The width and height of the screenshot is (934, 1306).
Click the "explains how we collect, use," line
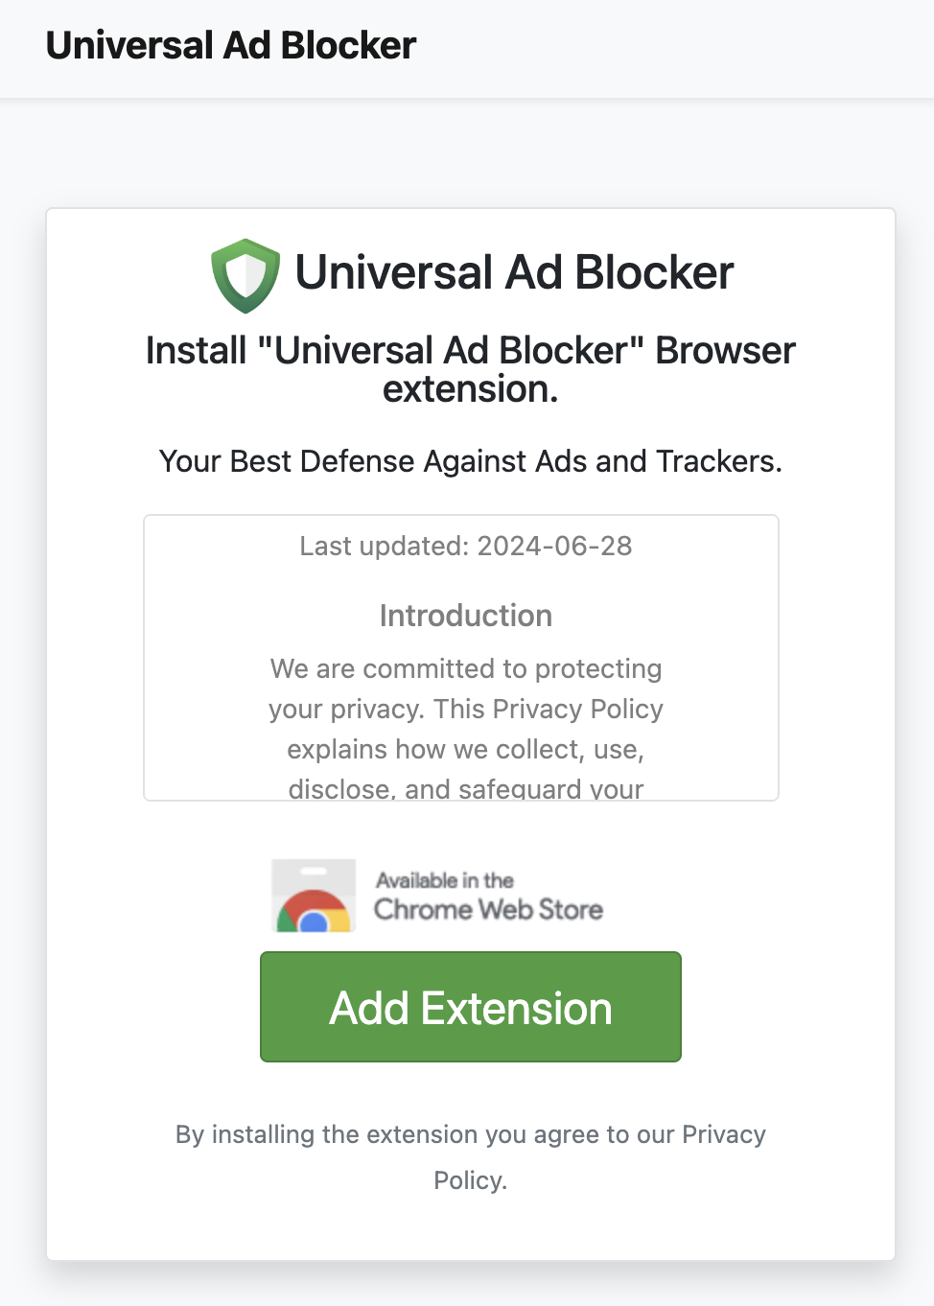point(466,750)
